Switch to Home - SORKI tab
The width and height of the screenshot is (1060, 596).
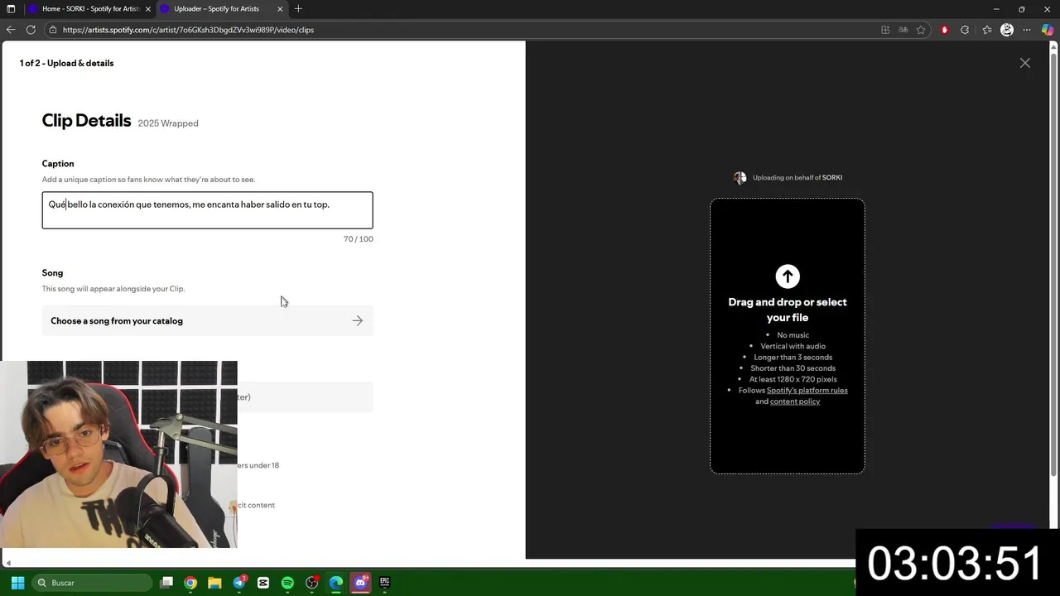pyautogui.click(x=89, y=9)
